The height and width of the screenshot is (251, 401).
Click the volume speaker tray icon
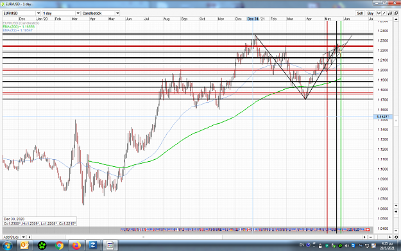click(347, 246)
